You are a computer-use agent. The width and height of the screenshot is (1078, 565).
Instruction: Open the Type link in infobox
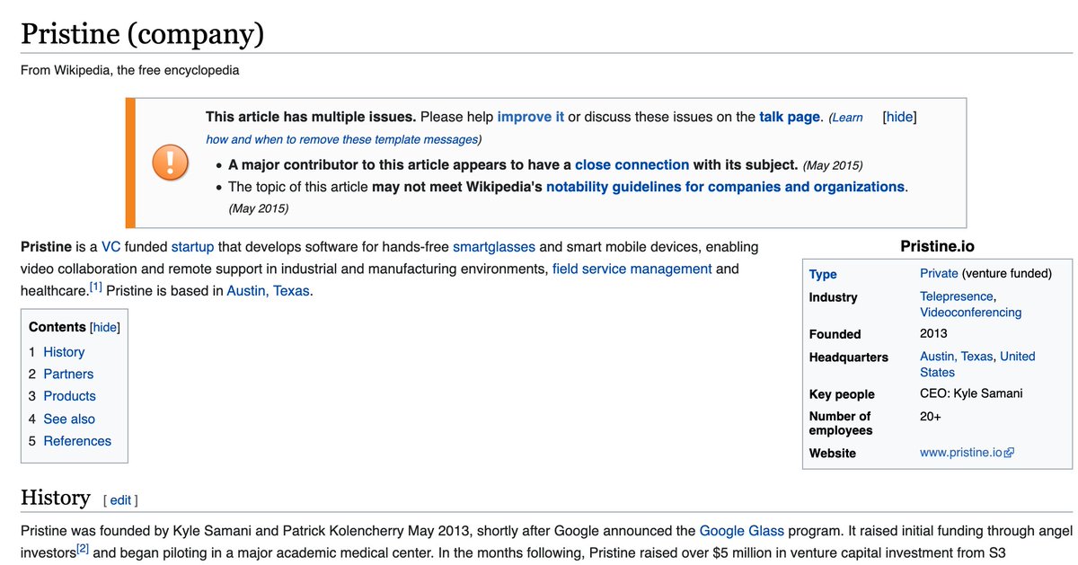coord(822,274)
